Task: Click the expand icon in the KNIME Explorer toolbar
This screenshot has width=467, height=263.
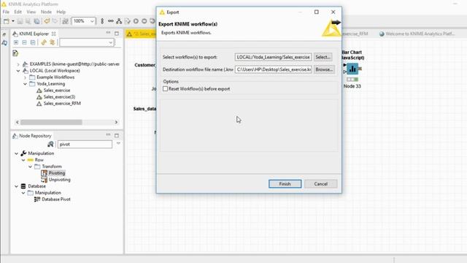Action: pyautogui.click(x=16, y=42)
